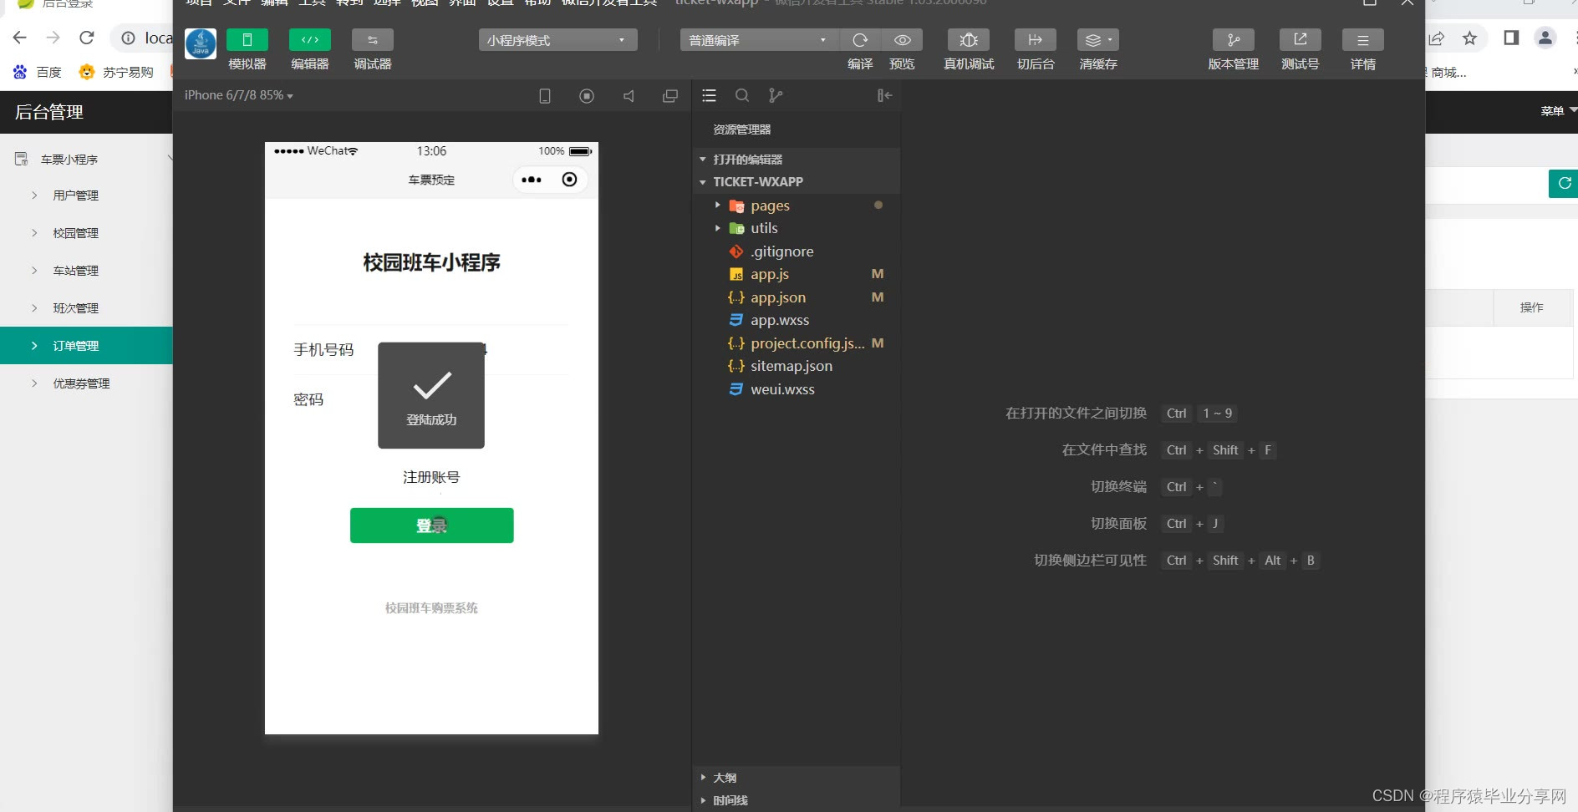Open the .gitignore file
Viewport: 1578px width, 812px height.
797,251
